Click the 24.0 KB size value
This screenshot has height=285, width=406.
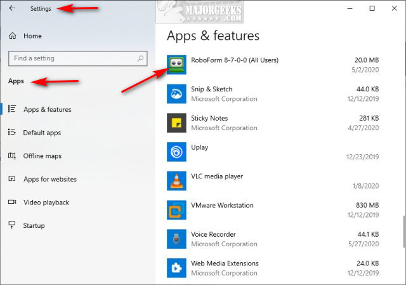coord(368,263)
